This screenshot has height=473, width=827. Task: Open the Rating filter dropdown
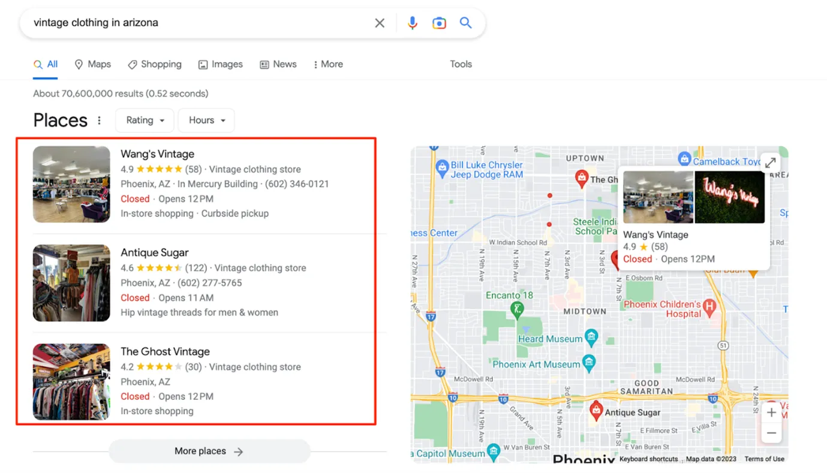click(144, 120)
